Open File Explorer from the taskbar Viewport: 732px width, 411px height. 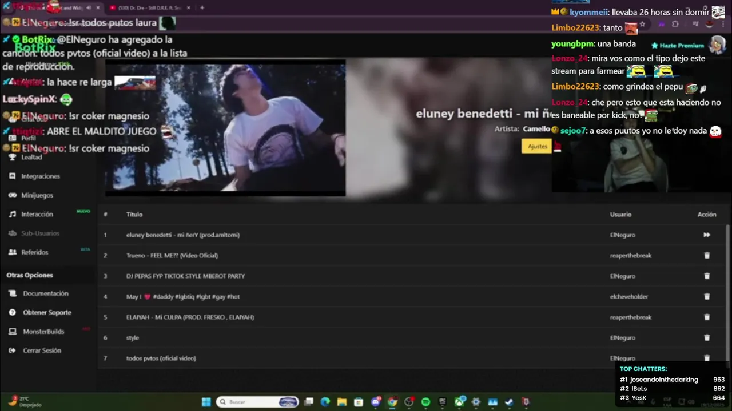click(x=342, y=402)
